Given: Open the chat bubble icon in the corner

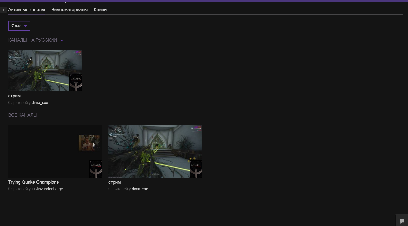Looking at the screenshot, I should 402,221.
